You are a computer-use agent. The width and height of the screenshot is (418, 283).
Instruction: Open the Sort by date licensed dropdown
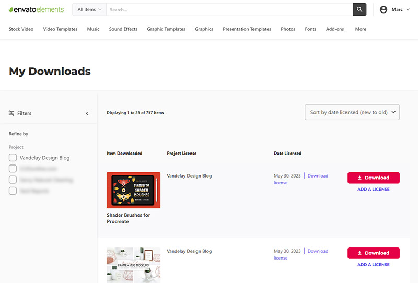(x=352, y=112)
